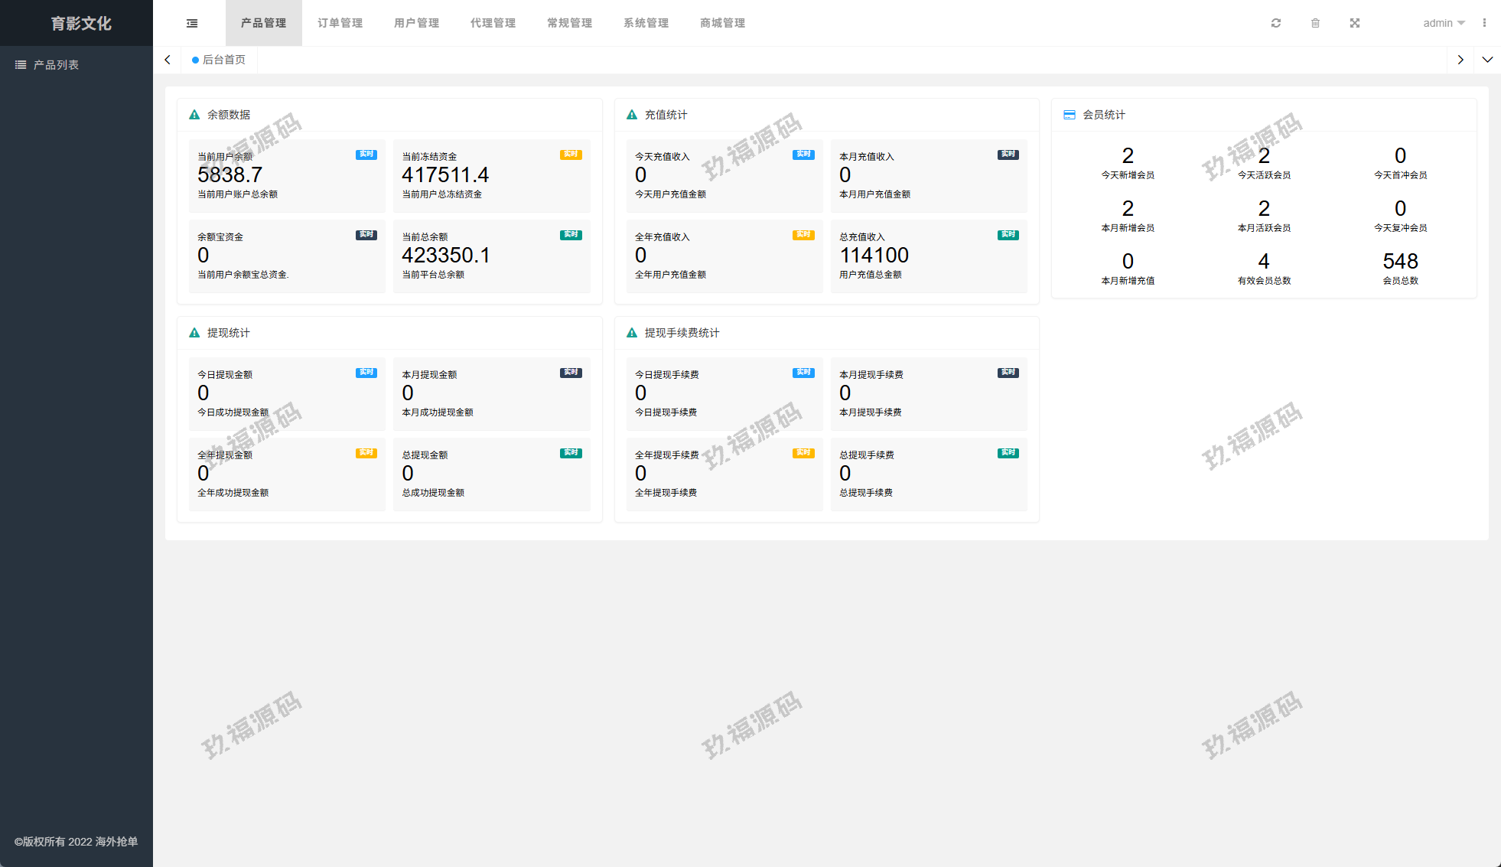Open the vertical three-dot more menu
The height and width of the screenshot is (867, 1501).
[1484, 23]
